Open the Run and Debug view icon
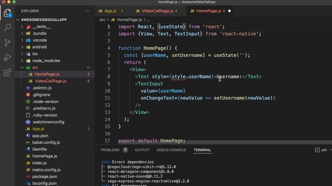This screenshot has width=332, height=186. (7, 57)
